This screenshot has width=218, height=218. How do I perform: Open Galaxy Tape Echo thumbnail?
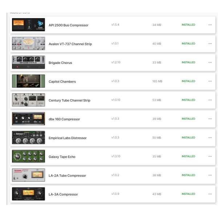pos(28,156)
